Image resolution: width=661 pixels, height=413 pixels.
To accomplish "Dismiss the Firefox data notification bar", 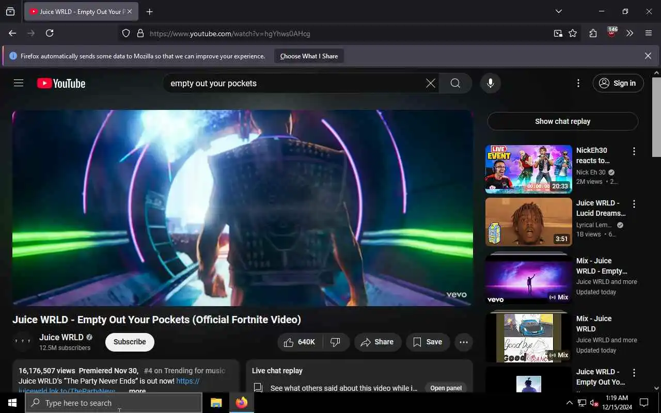I will point(648,56).
